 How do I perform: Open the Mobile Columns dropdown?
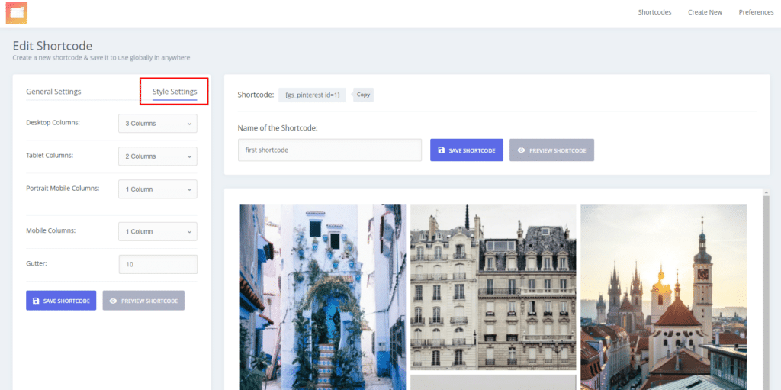point(158,231)
